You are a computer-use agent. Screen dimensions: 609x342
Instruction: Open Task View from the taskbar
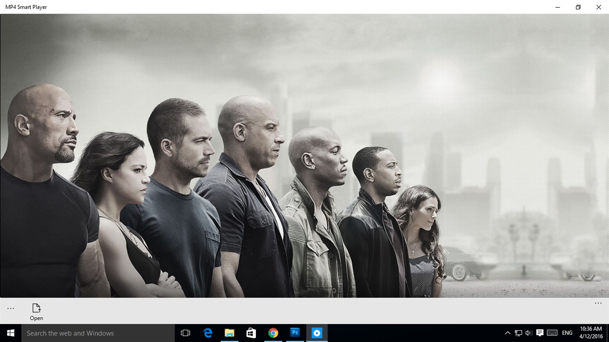click(x=185, y=333)
